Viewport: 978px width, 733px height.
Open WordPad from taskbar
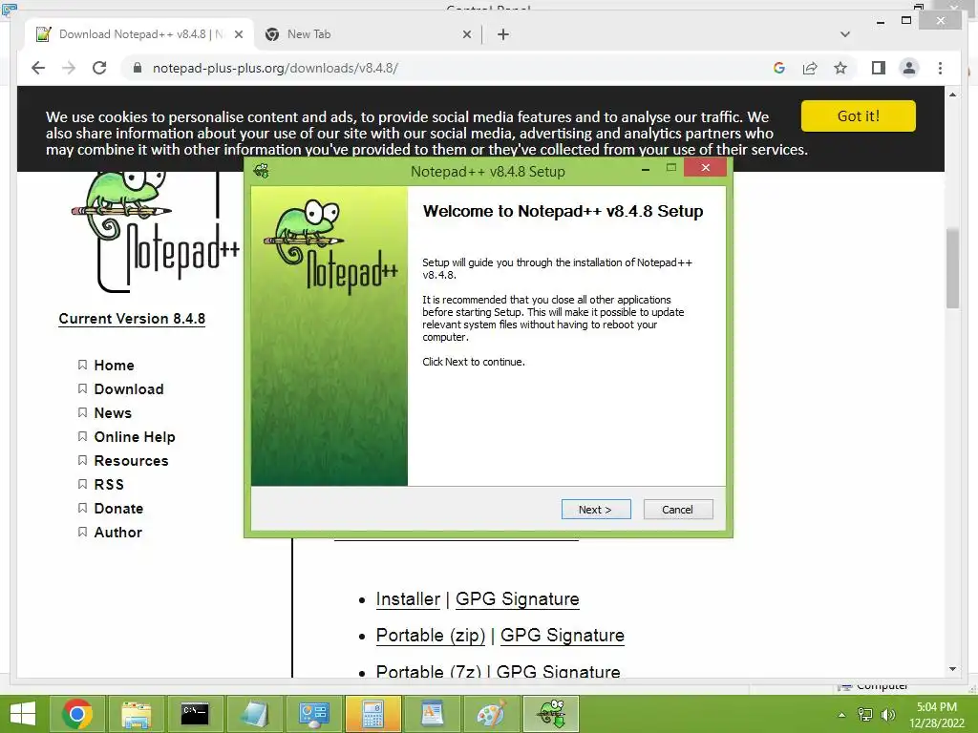point(432,714)
